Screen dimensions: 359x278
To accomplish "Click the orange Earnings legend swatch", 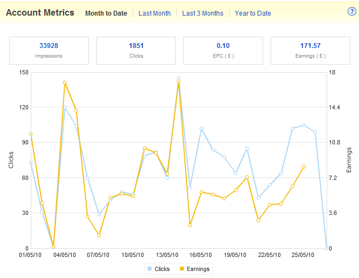I will tap(182, 269).
